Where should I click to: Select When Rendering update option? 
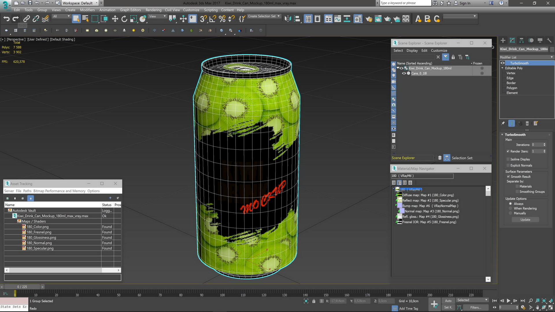(x=510, y=208)
